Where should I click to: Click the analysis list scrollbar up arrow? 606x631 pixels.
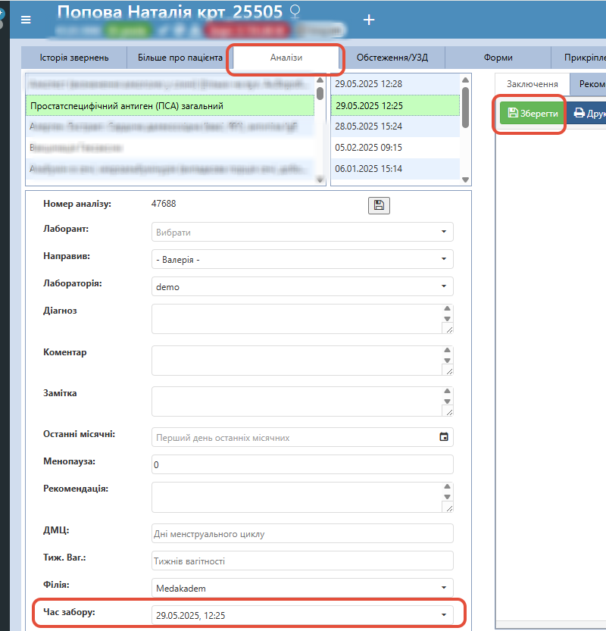(320, 80)
